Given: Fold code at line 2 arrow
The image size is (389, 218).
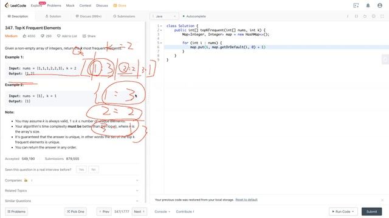Looking at the screenshot, I should pyautogui.click(x=161, y=30).
